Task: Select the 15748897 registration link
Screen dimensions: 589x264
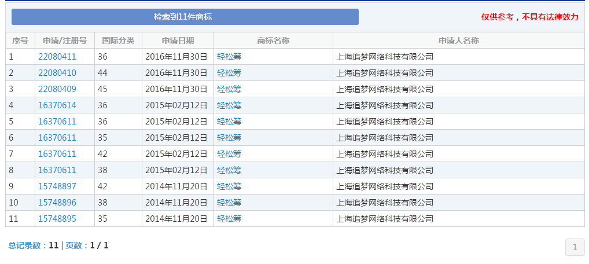Action: point(57,186)
